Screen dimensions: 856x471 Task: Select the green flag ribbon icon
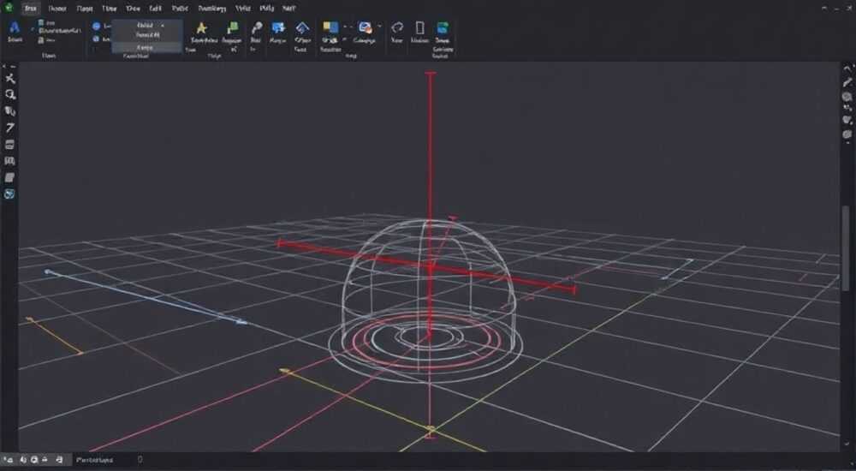pyautogui.click(x=233, y=27)
